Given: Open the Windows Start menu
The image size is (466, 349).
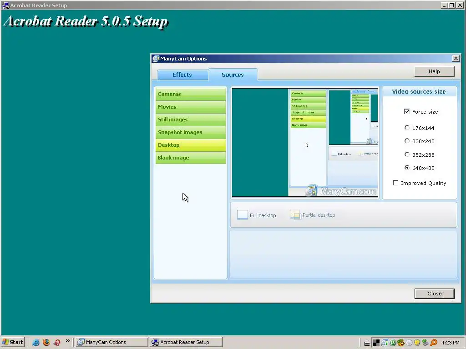Looking at the screenshot, I should tap(12, 342).
